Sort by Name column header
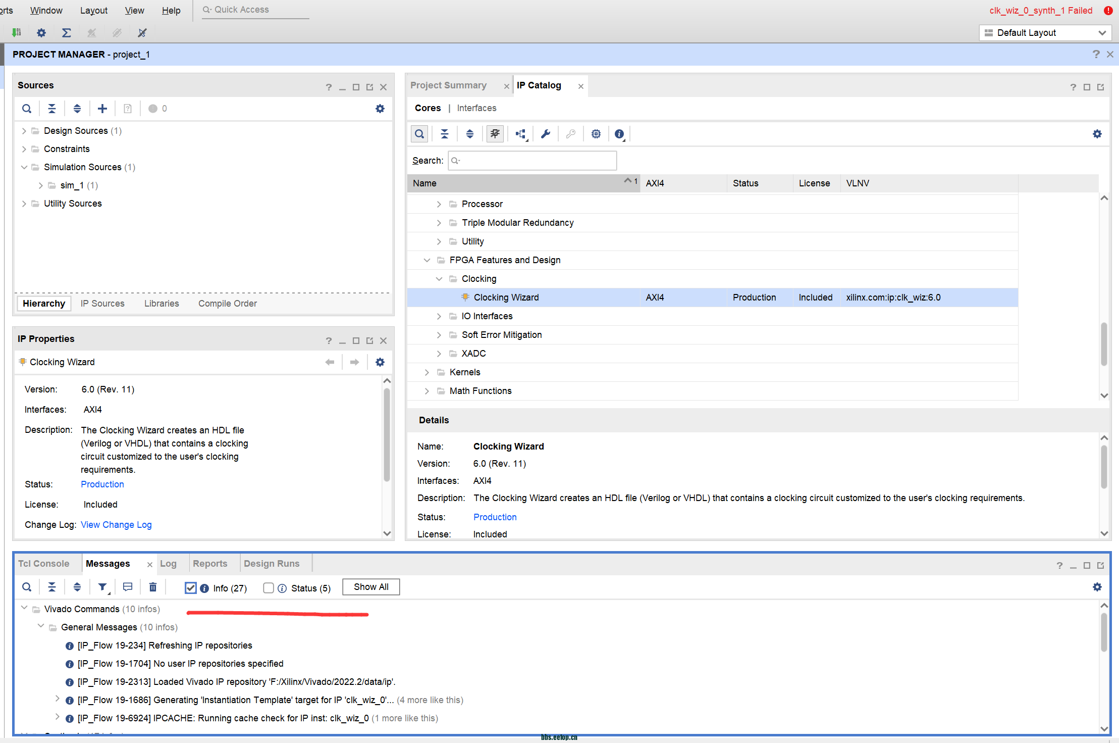 pos(523,183)
